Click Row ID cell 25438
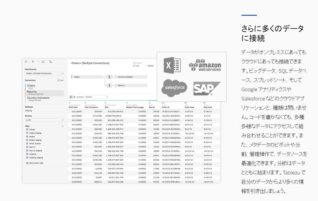 point(156,111)
